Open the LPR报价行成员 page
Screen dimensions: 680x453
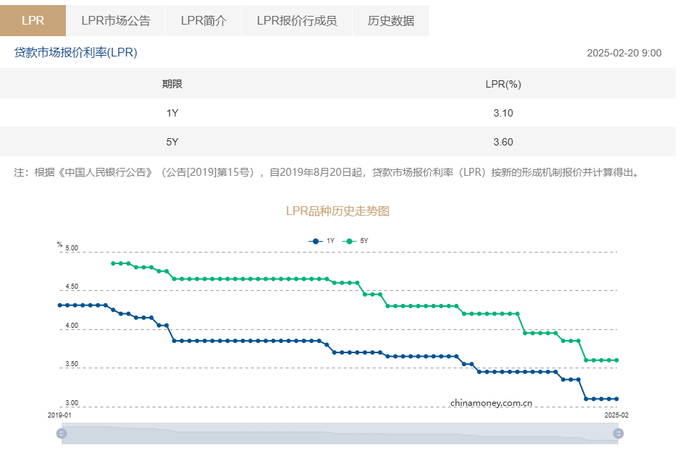click(296, 20)
